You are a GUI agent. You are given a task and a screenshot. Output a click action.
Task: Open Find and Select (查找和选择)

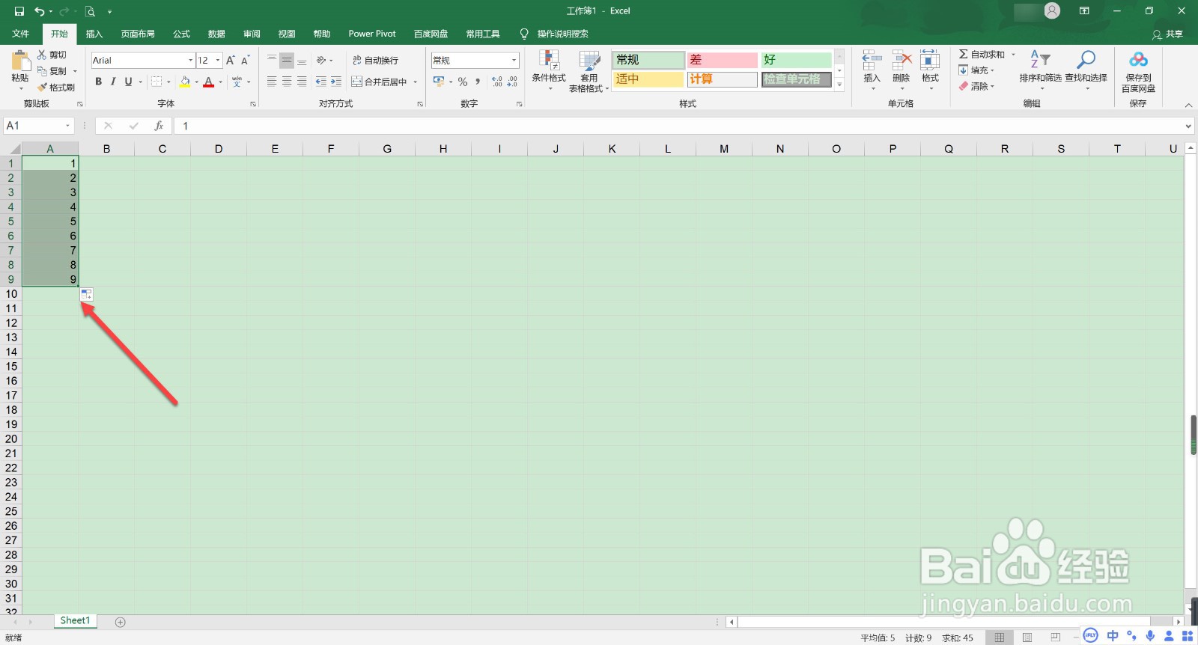coord(1086,70)
